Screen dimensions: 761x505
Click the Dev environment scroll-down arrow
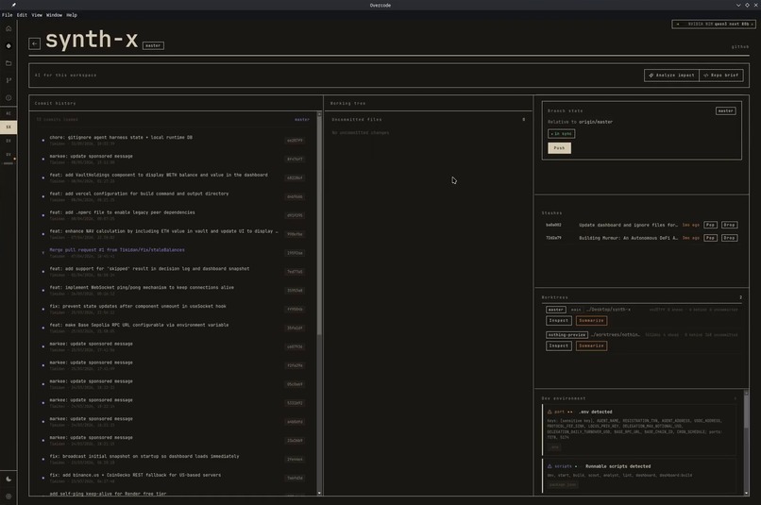tap(746, 493)
